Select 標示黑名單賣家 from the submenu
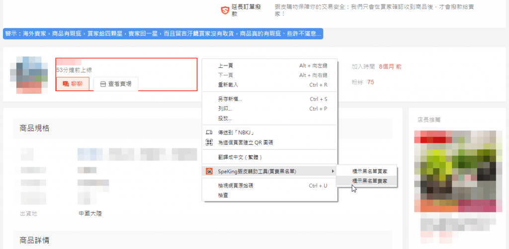The image size is (509, 249). [369, 181]
